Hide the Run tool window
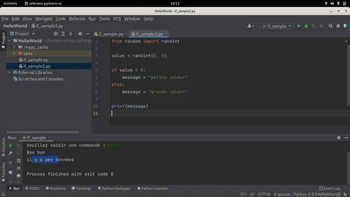350x197 pixels. click(x=346, y=138)
